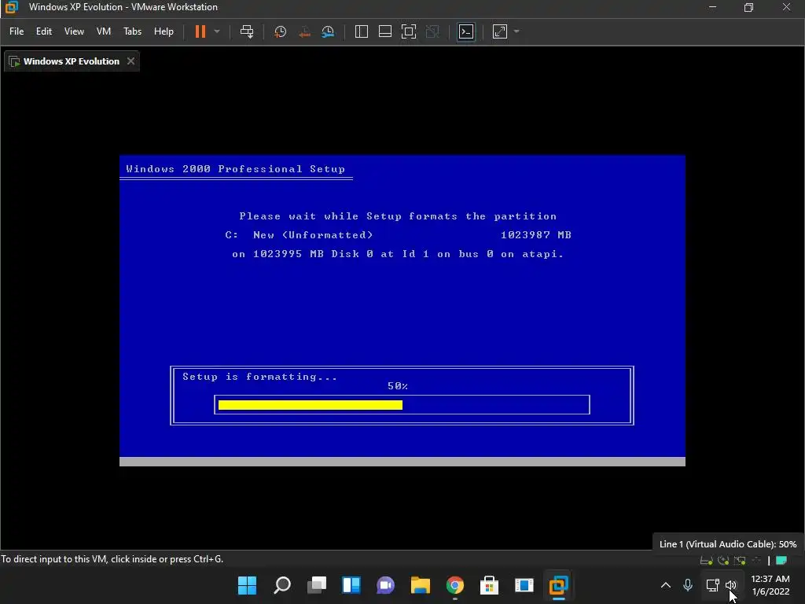The height and width of the screenshot is (604, 805).
Task: Take a snapshot of this virtual machine
Action: 281,31
